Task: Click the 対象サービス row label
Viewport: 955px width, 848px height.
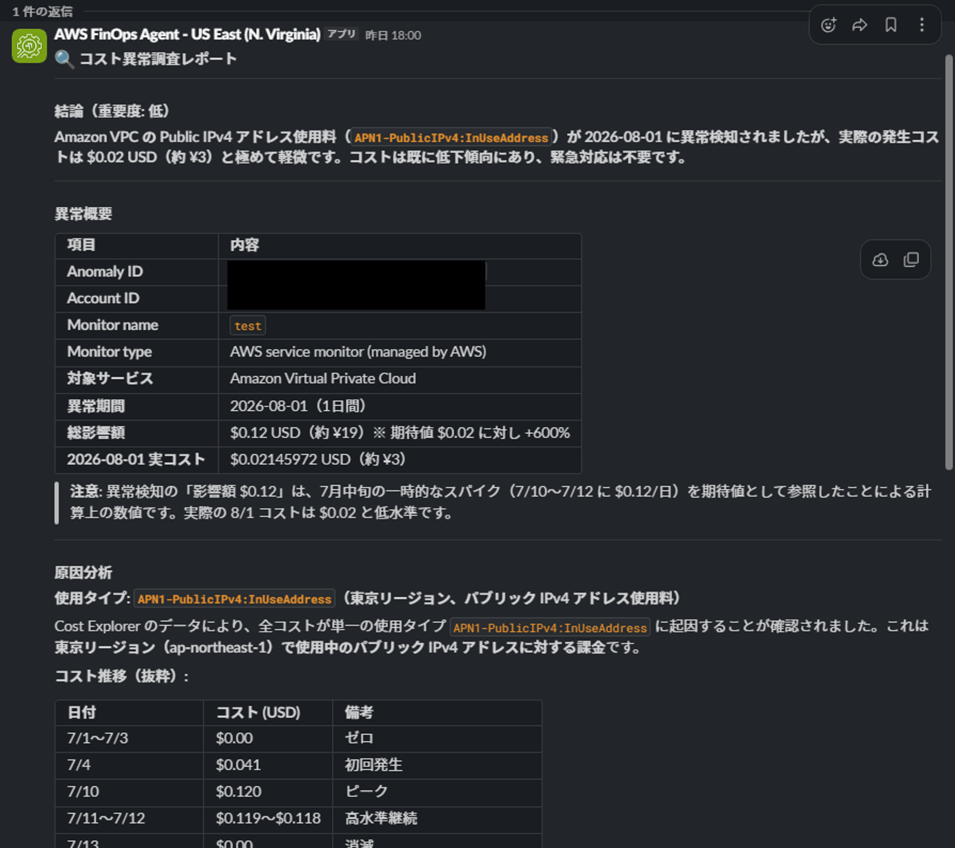Action: pos(110,378)
